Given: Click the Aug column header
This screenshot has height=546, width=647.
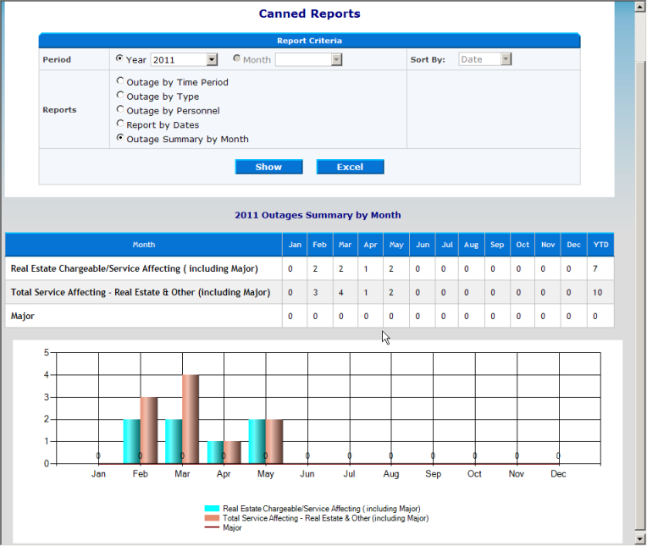Looking at the screenshot, I should (x=471, y=245).
